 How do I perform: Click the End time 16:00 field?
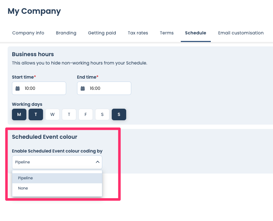[x=108, y=88]
